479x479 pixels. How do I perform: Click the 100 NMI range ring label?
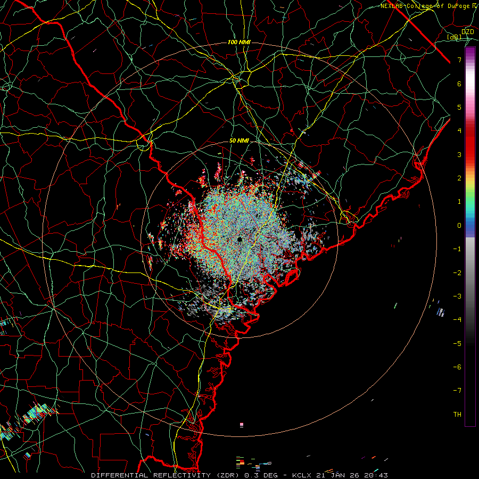tap(239, 42)
